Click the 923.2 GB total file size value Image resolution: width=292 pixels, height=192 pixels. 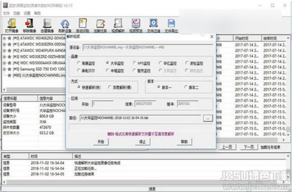[x=47, y=133]
